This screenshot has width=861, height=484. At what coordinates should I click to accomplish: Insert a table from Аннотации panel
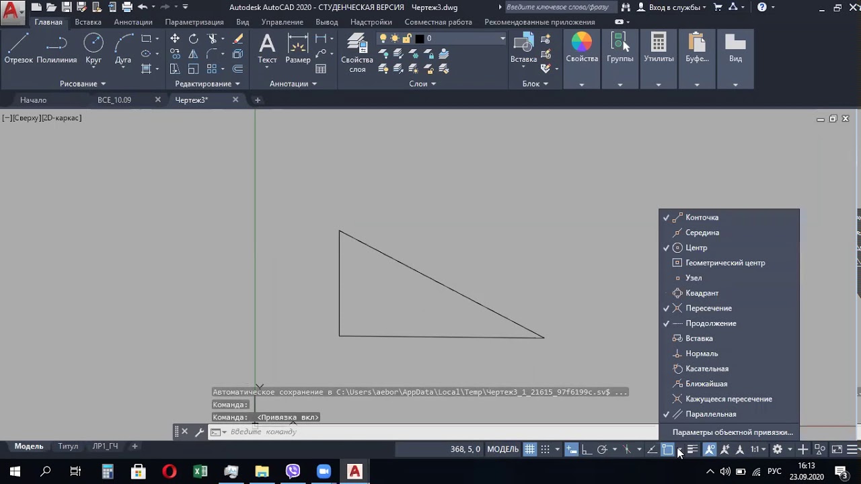[x=321, y=69]
